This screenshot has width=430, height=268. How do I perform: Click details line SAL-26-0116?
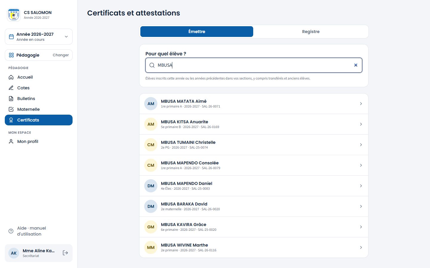coord(188,250)
